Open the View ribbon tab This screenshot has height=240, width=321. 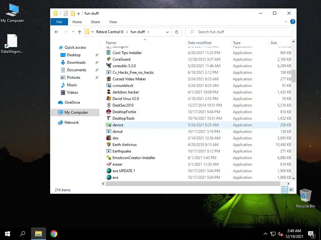click(113, 22)
